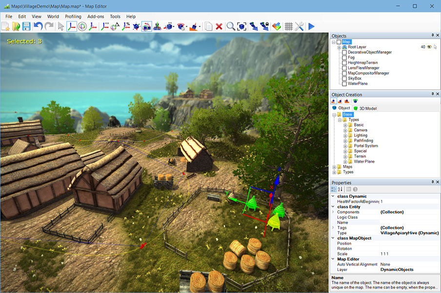Choose the Move transform tool
This screenshot has width=441, height=293.
[x=71, y=26]
